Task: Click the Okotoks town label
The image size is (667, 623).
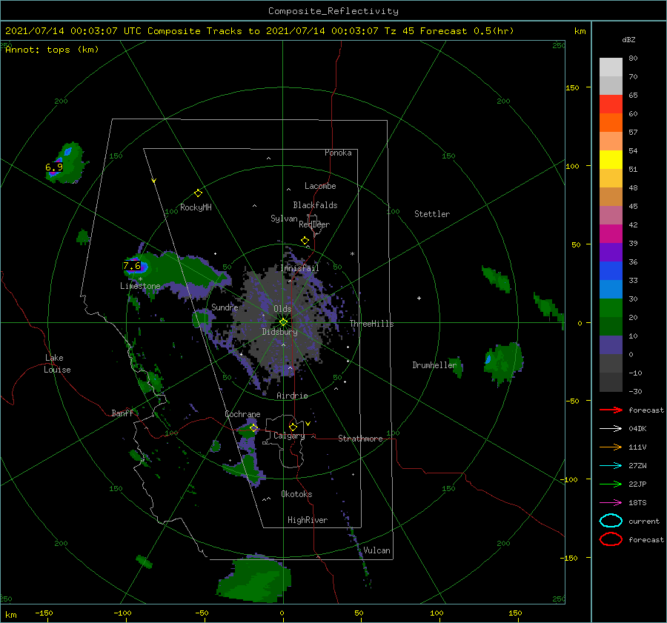Action: click(296, 493)
